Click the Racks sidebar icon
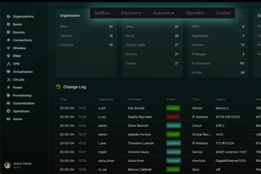Viewport: 261px width, 174px height. pyautogui.click(x=8, y=24)
